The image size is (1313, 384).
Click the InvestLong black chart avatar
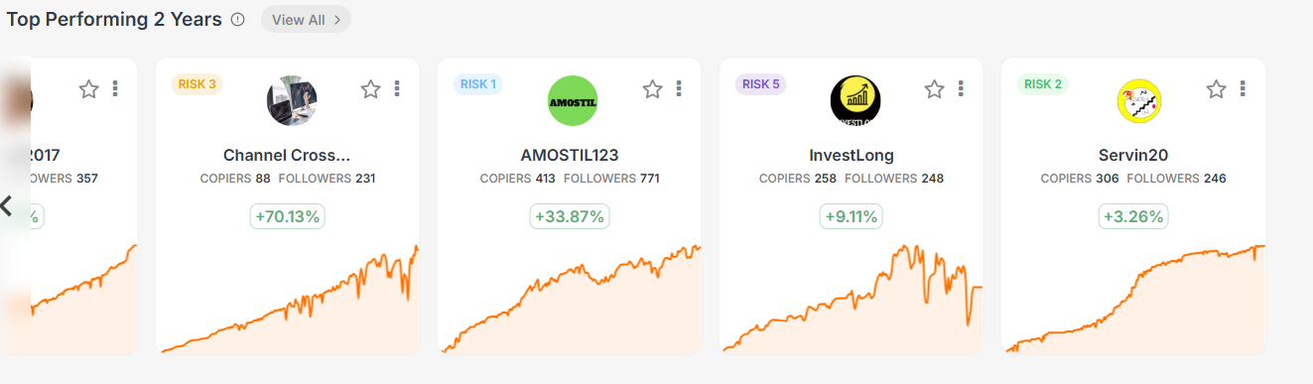855,100
